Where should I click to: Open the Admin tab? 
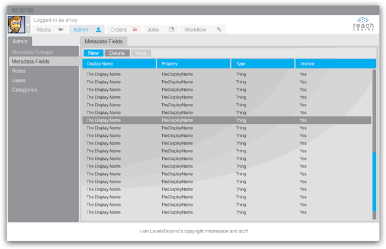tap(86, 30)
